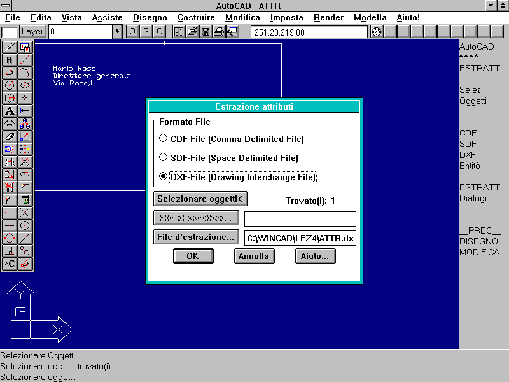Click the File d'estrazione... button
The width and height of the screenshot is (509, 382).
click(x=196, y=237)
